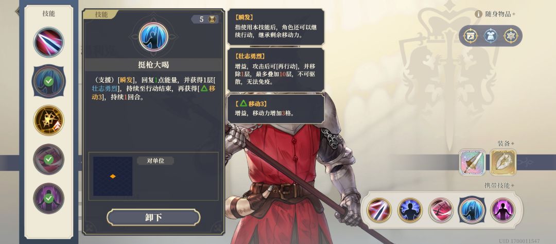
Task: Click the 壮志勇烈 keyword in skill description
Action: tap(105, 89)
